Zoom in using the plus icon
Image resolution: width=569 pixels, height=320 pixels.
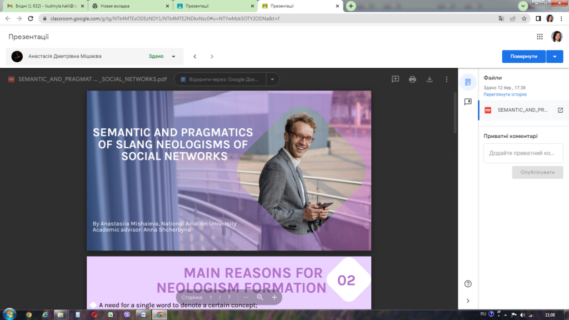[x=274, y=297]
